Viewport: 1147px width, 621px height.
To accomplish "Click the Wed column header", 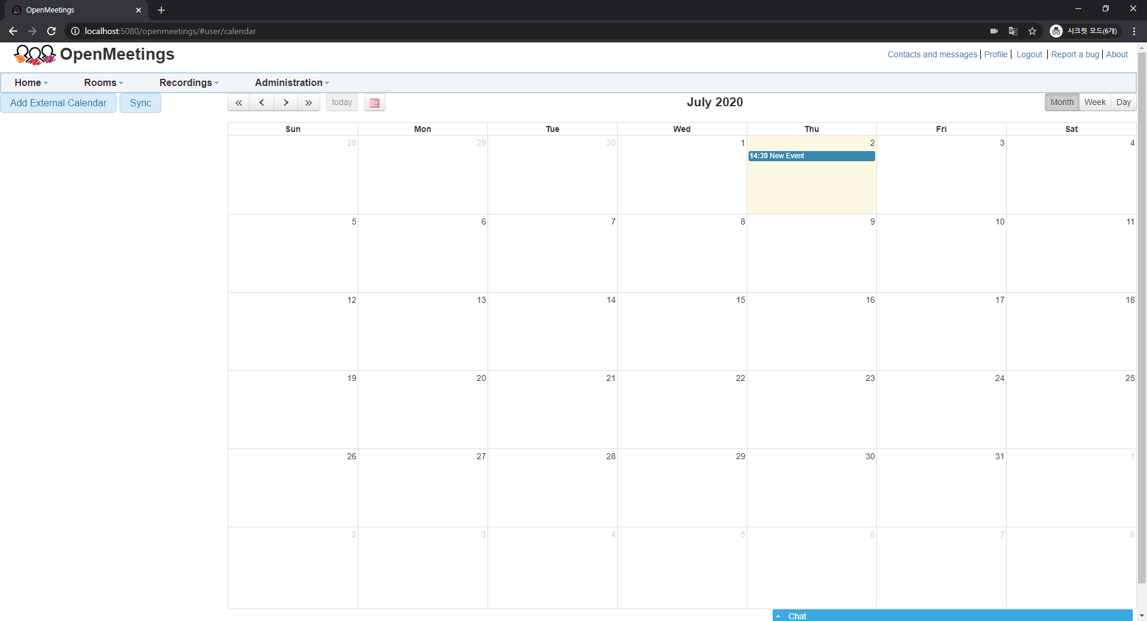I will point(682,129).
